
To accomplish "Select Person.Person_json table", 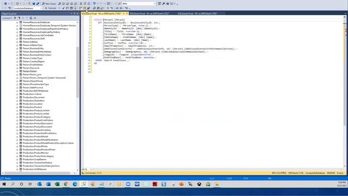I will point(32,75).
